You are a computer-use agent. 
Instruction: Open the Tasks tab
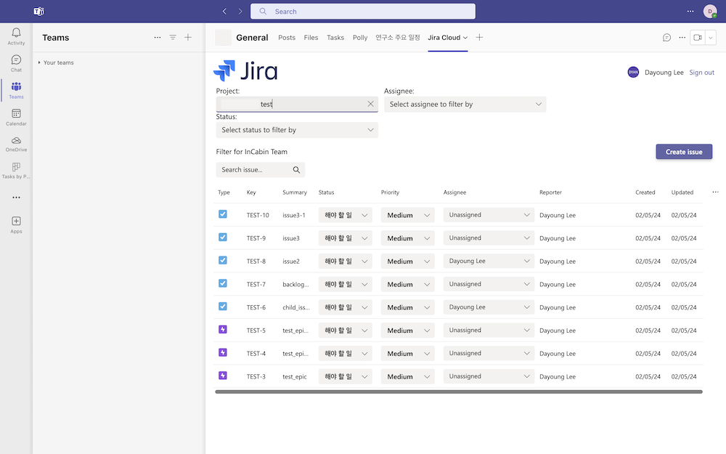335,38
